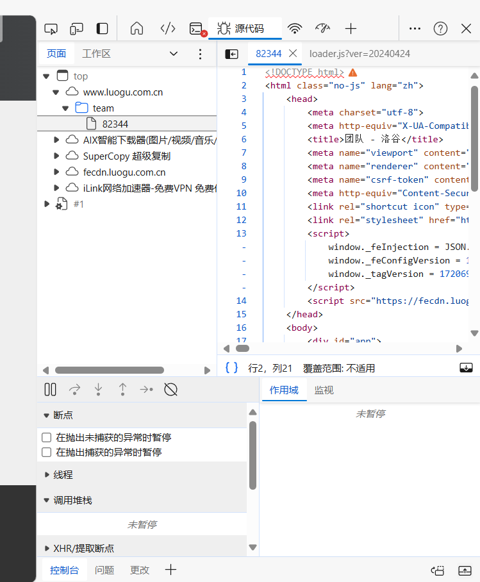Click the deactivate breakpoints icon
This screenshot has height=582, width=480.
(170, 389)
